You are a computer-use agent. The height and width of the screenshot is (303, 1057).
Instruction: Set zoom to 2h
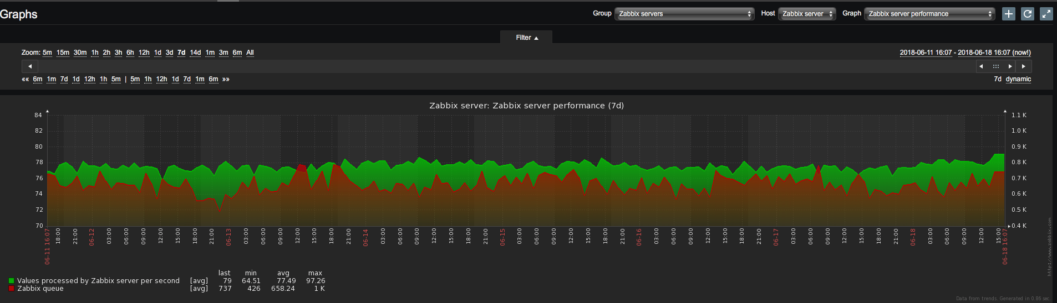[106, 53]
